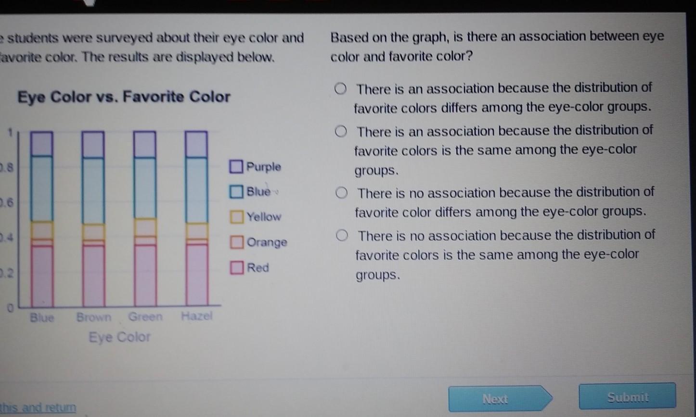Click the Brown eye color bar
696x417 pixels.
point(93,219)
